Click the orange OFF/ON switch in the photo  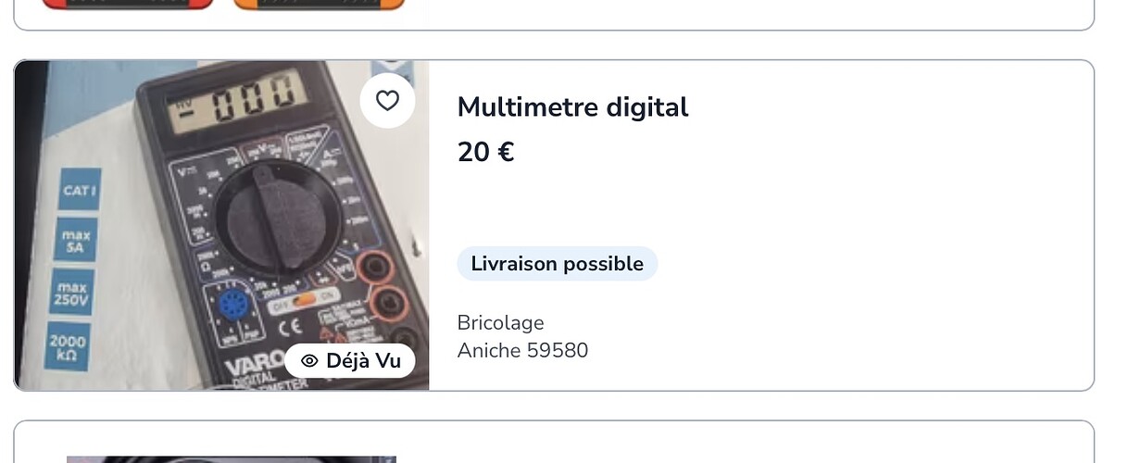click(x=303, y=303)
